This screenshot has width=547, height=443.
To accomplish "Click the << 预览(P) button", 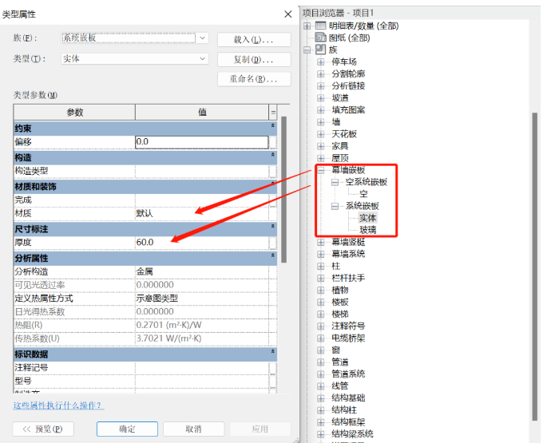I will pyautogui.click(x=43, y=429).
